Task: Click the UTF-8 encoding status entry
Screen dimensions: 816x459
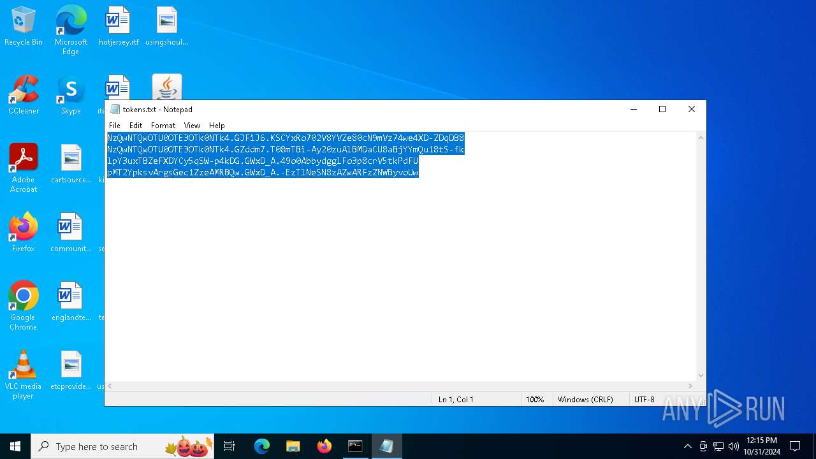Action: [644, 400]
